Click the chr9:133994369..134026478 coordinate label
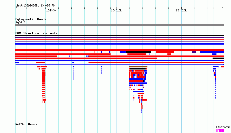The width and height of the screenshot is (231, 133). 35,6
